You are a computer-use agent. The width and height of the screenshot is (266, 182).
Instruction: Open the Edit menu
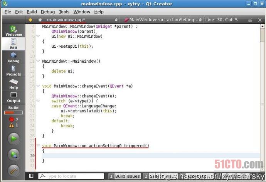[19, 12]
